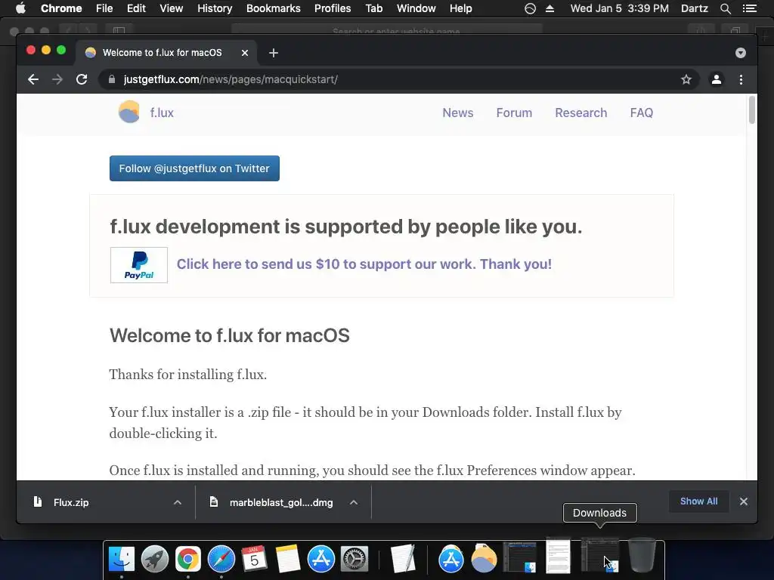Open the Forum link
Image resolution: width=774 pixels, height=580 pixels.
[x=514, y=113]
